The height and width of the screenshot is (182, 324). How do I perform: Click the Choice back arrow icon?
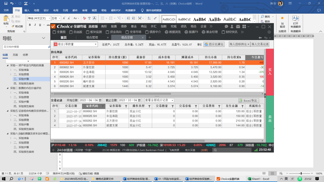260,37
